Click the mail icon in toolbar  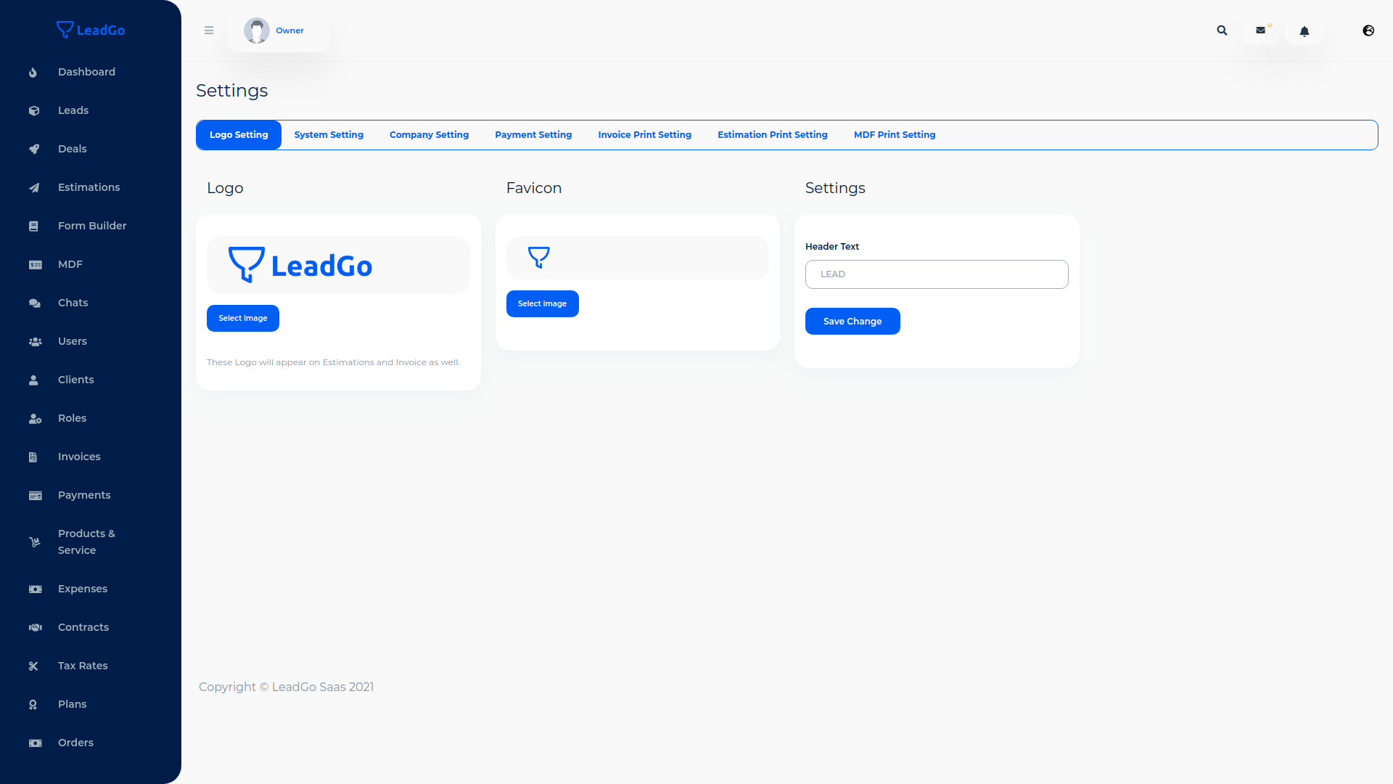1261,30
